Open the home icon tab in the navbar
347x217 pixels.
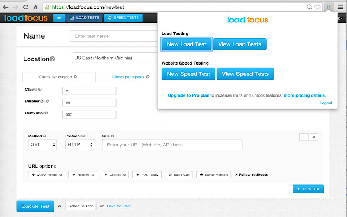click(x=59, y=18)
